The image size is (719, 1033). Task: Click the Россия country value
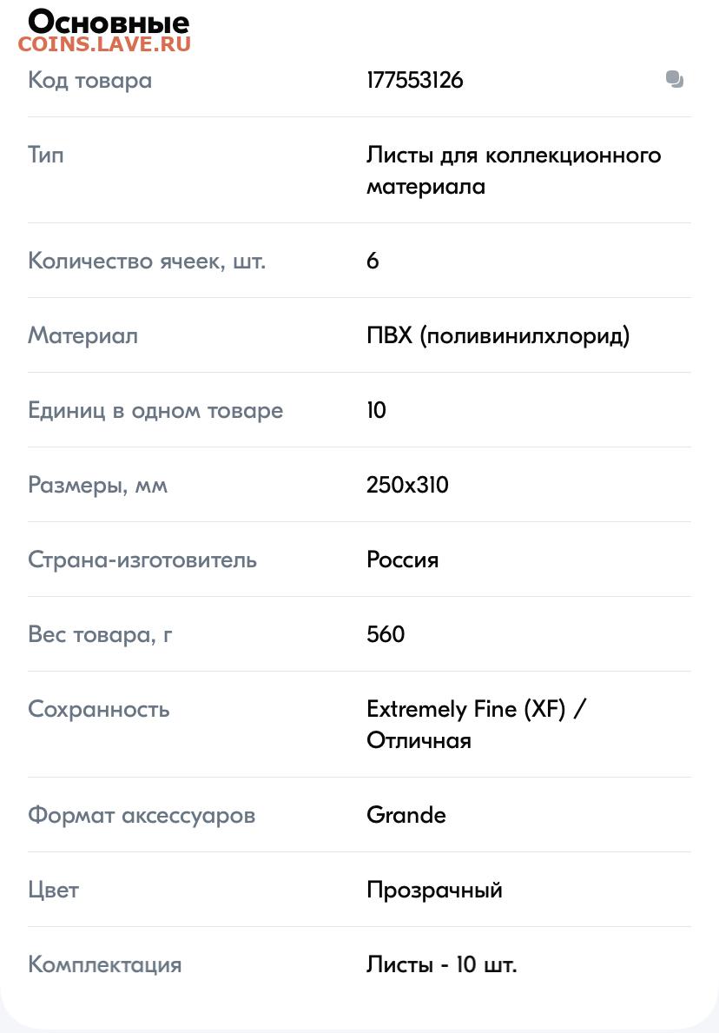pos(402,560)
